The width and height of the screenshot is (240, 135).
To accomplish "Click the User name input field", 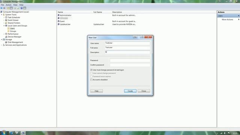I will click(127, 43).
